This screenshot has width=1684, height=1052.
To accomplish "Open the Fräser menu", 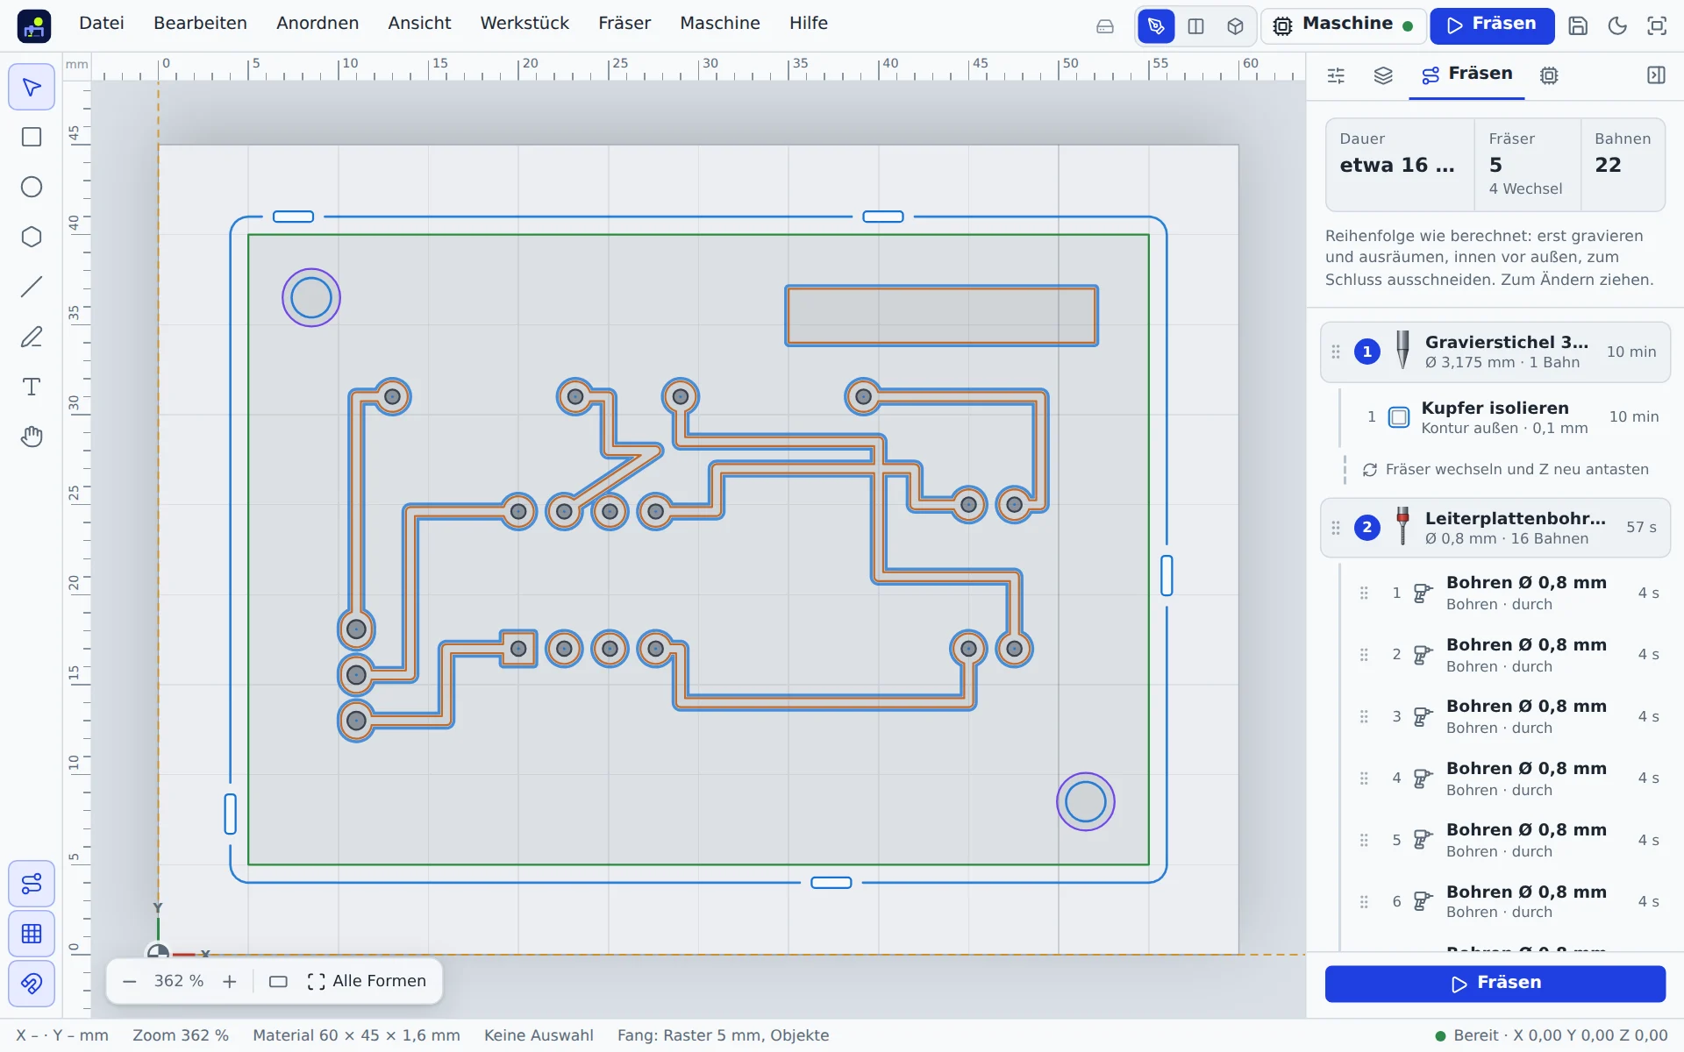I will pyautogui.click(x=624, y=24).
